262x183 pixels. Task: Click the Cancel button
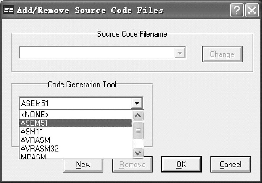(x=231, y=164)
